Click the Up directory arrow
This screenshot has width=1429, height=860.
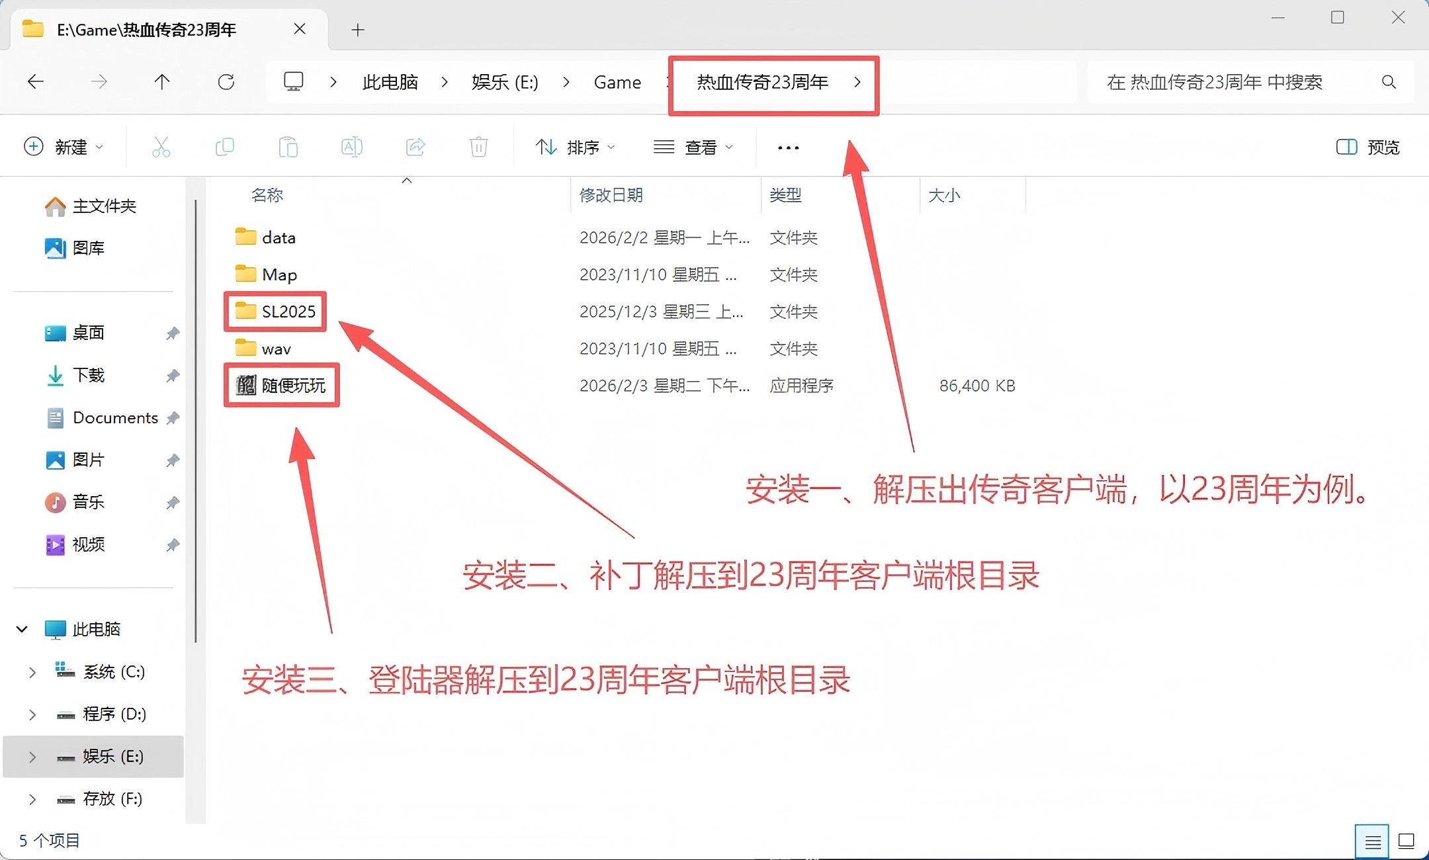[x=162, y=82]
